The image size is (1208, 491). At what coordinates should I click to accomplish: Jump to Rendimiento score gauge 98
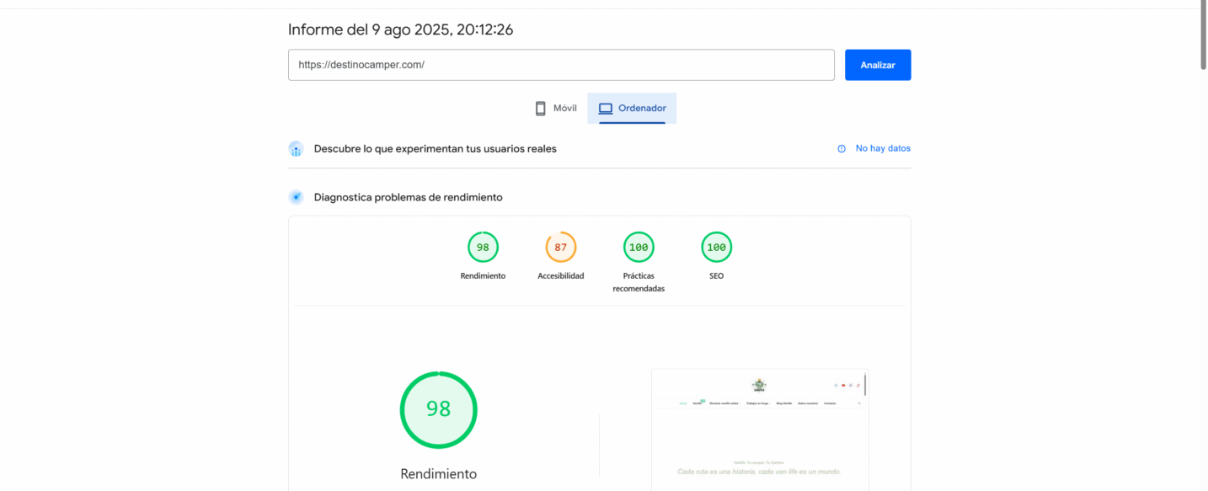(x=483, y=247)
